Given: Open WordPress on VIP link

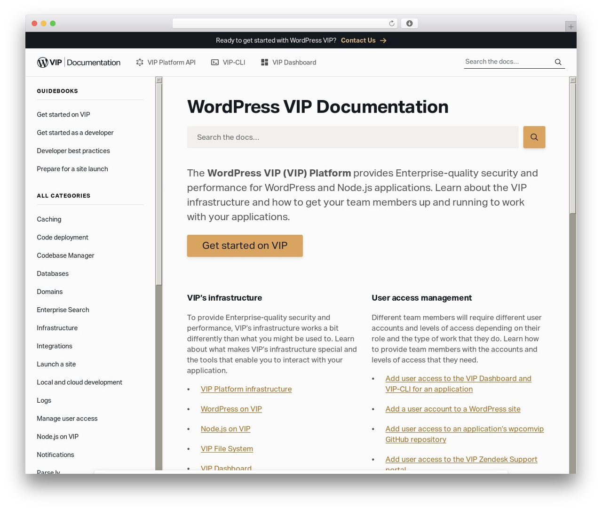Looking at the screenshot, I should tap(231, 409).
